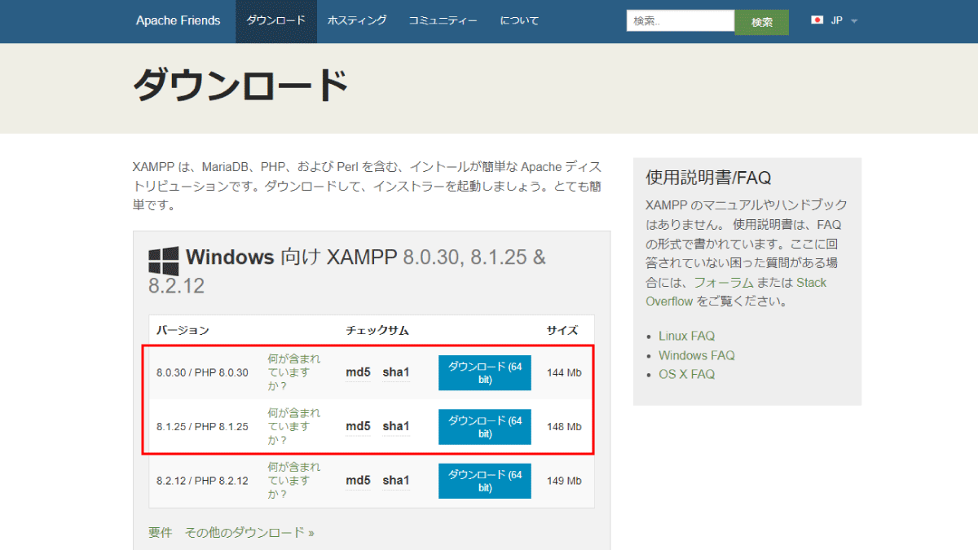Open md5 checksum for version 8.0.30
Screen dimensions: 978x550
(x=358, y=372)
